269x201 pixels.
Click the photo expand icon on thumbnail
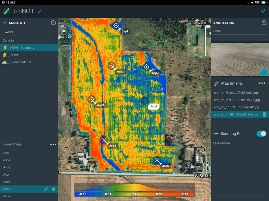(x=264, y=73)
